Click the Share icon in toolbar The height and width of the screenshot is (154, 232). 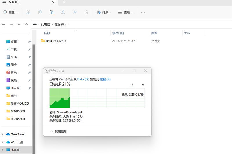[x=75, y=12]
